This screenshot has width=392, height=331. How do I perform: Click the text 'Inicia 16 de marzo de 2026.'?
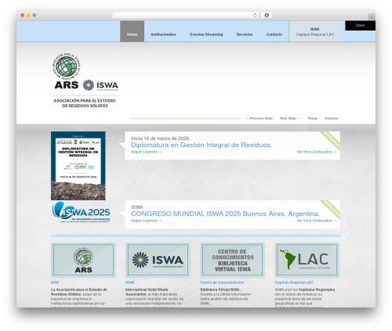click(161, 139)
